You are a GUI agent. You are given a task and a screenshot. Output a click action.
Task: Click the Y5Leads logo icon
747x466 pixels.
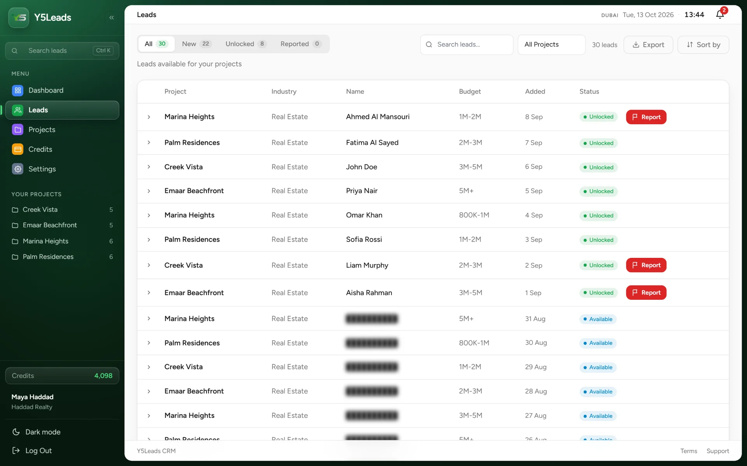[x=19, y=17]
